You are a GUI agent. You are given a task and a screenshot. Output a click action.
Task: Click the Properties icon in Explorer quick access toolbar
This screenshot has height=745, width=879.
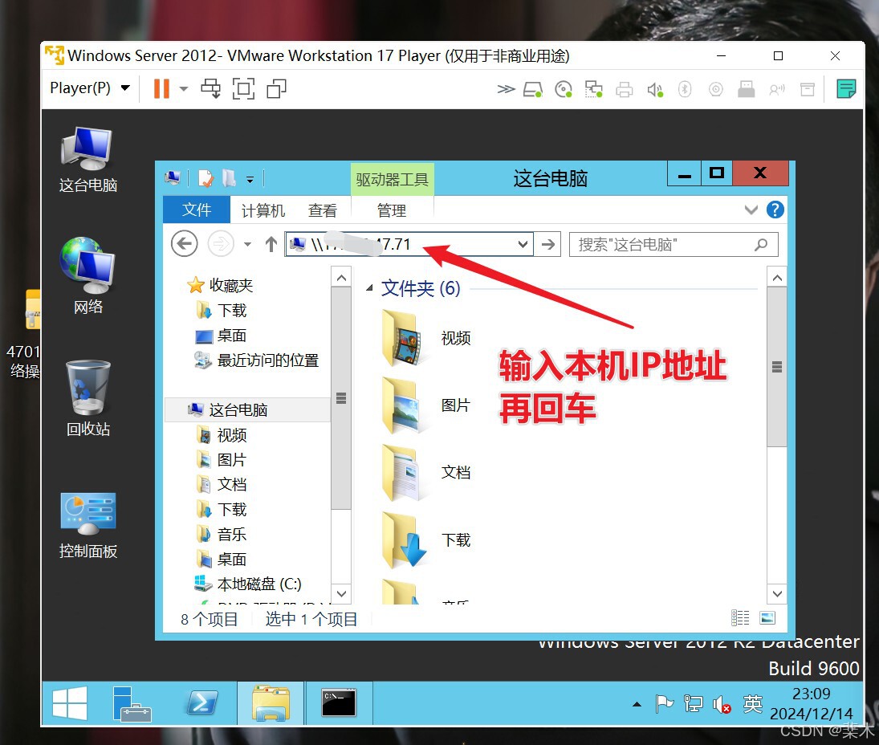pos(206,179)
